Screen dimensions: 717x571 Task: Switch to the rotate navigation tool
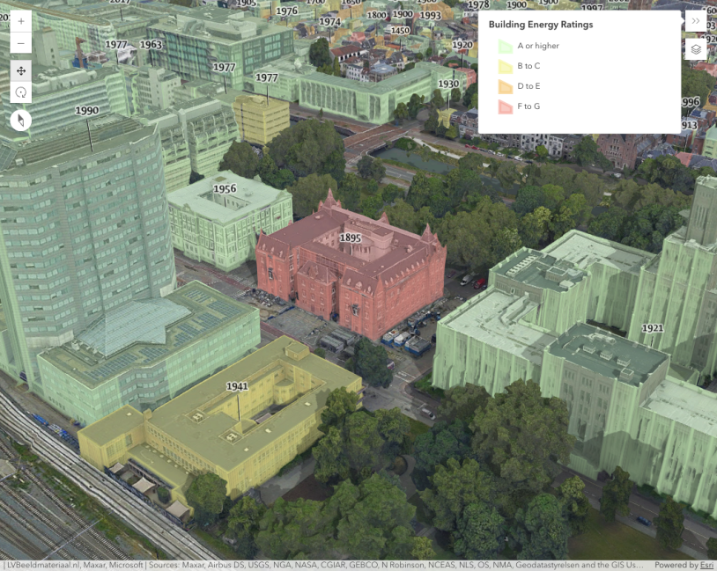(21, 92)
